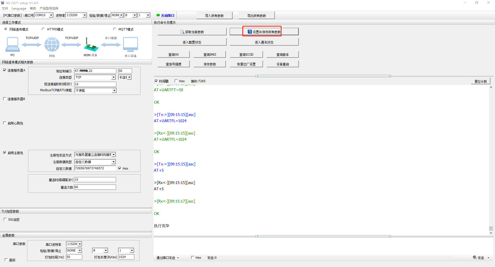Click the save all parameters disk icon
This screenshot has height=267, width=495.
pos(250,32)
